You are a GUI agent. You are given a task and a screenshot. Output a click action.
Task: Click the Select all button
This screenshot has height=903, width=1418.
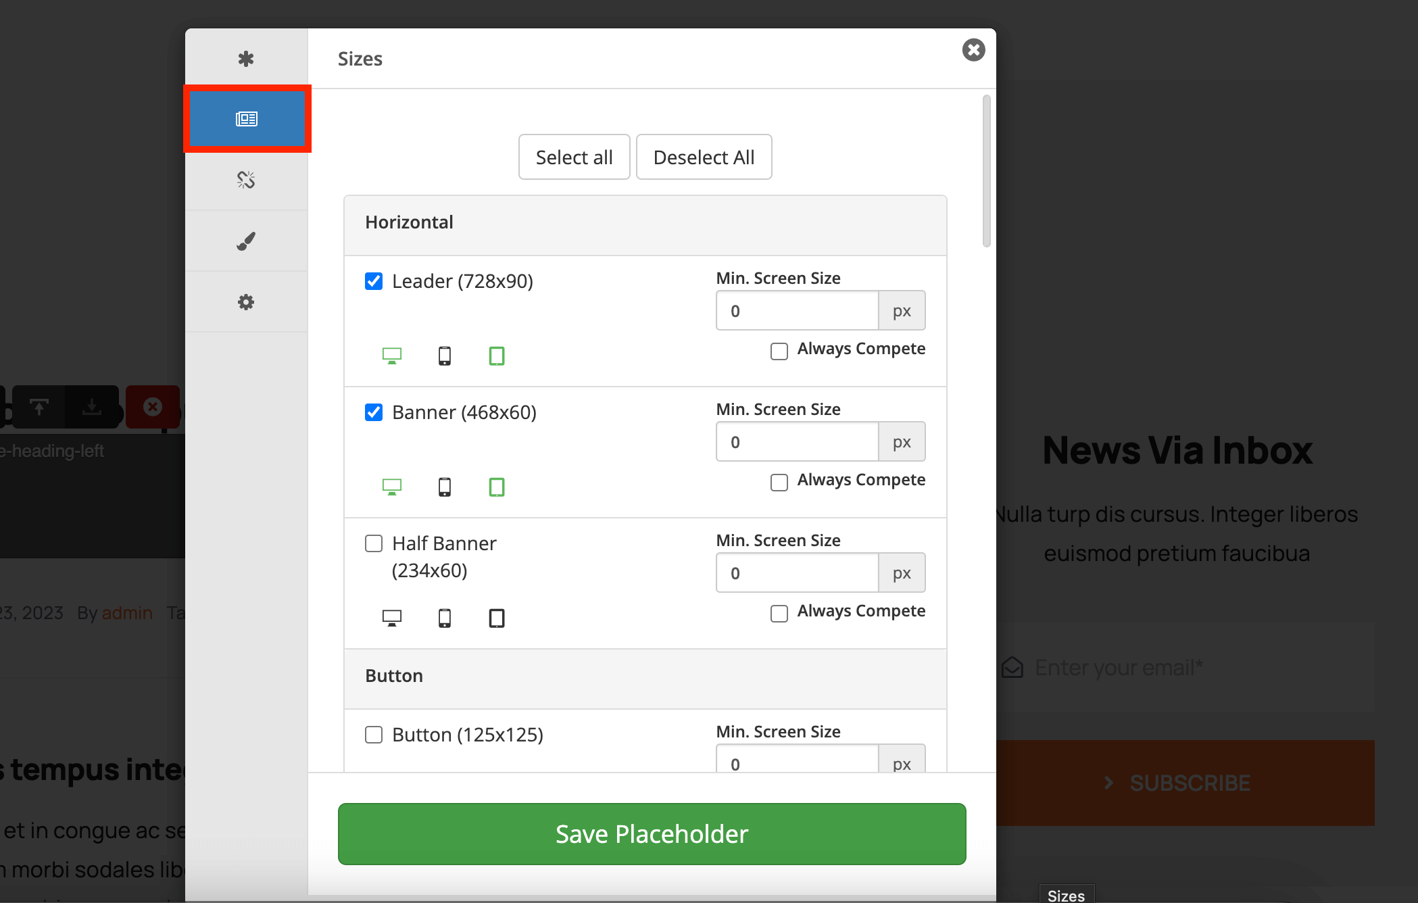tap(574, 157)
